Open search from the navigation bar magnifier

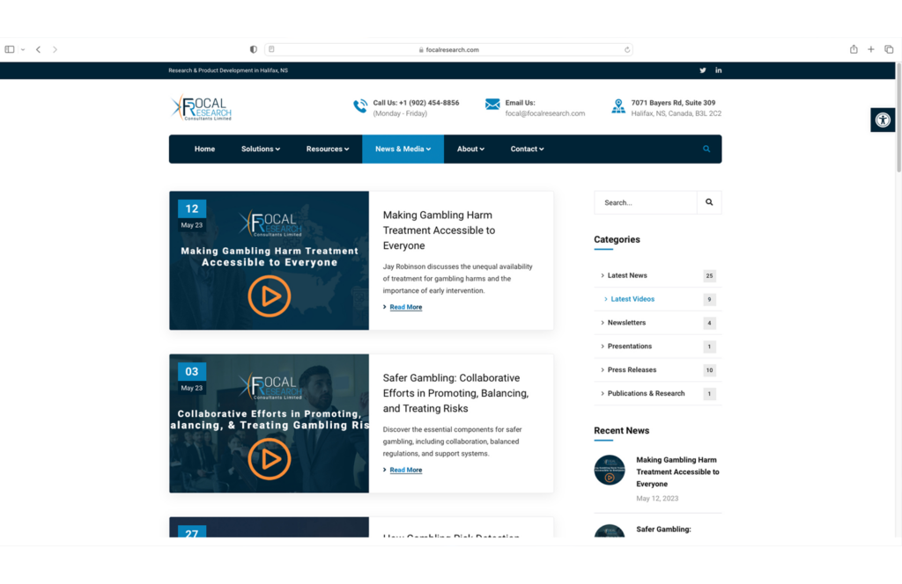(x=706, y=150)
